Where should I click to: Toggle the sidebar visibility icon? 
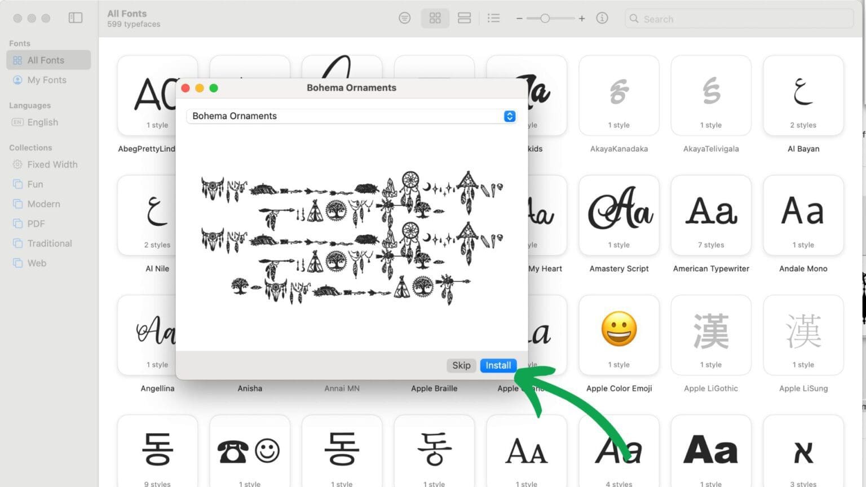pos(76,17)
